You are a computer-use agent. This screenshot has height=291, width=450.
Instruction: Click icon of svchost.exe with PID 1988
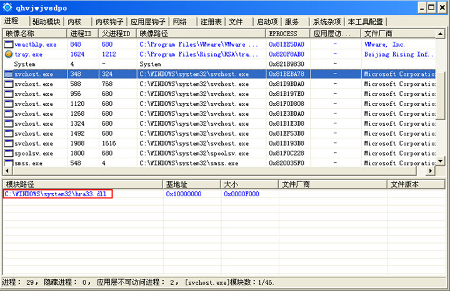tap(9, 143)
